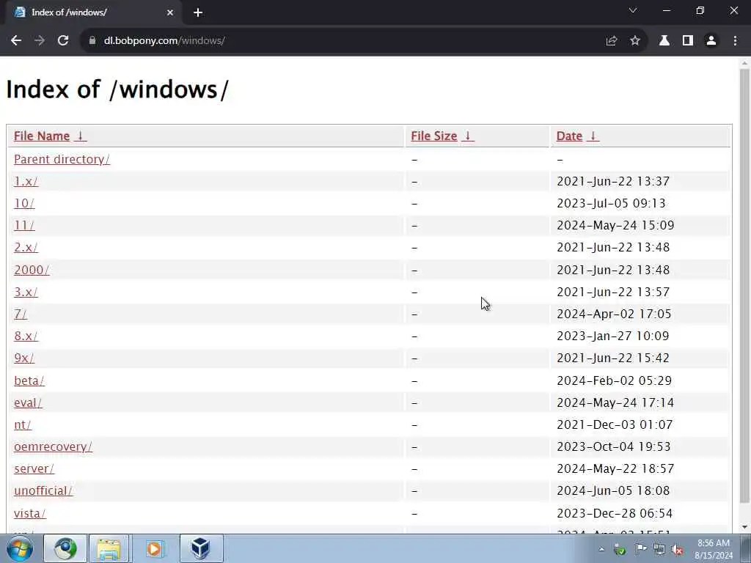Click the page vertical scrollbar thumb
Screen dimensions: 751x563
744,286
